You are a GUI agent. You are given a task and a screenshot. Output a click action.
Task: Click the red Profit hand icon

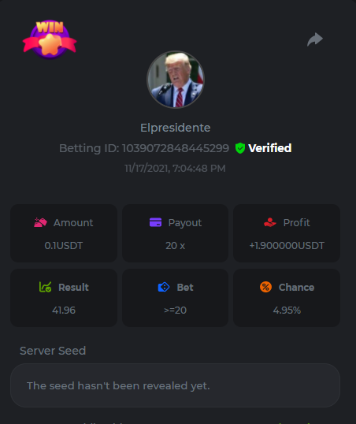(270, 222)
